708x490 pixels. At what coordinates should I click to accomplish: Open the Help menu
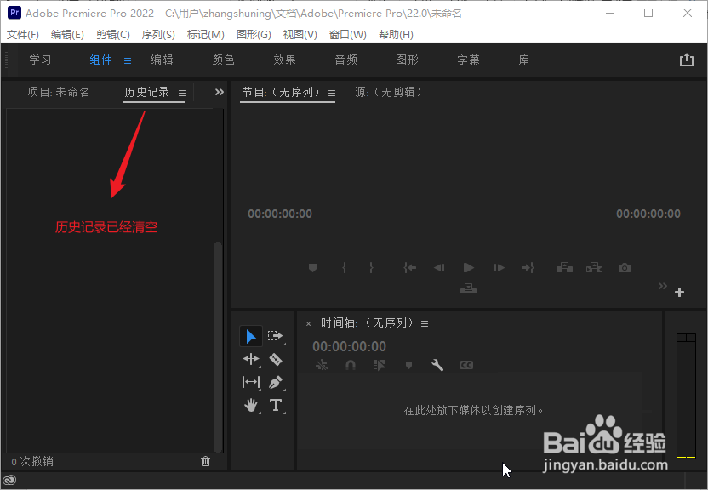[x=396, y=35]
